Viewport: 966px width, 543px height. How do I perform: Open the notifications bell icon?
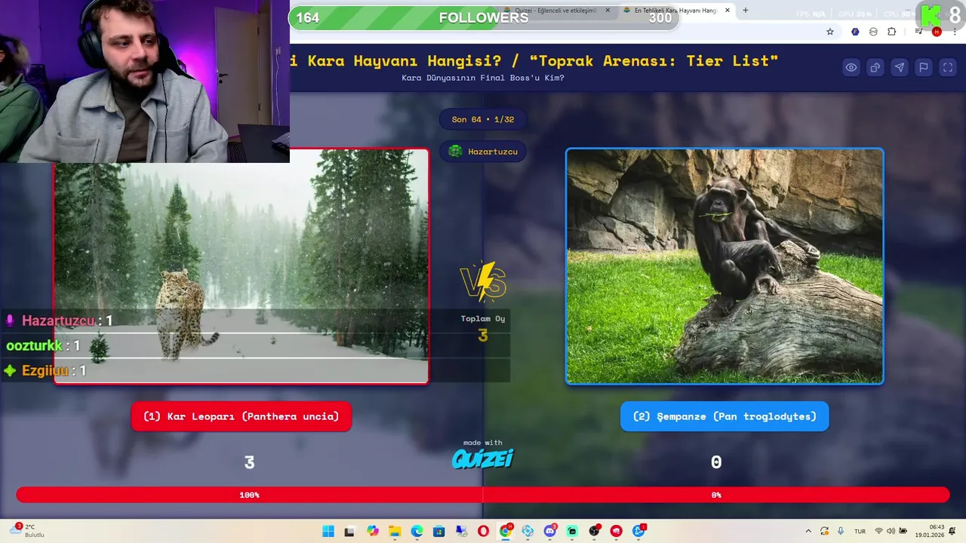[x=954, y=531]
